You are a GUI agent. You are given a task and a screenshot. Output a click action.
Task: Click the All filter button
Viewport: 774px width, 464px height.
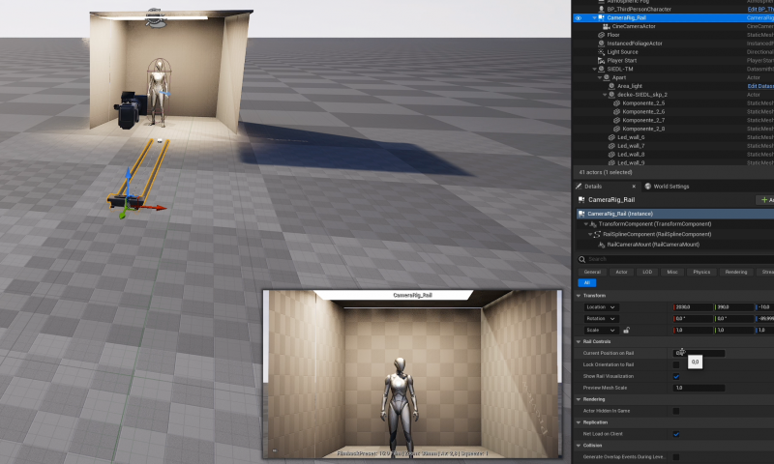coord(584,283)
